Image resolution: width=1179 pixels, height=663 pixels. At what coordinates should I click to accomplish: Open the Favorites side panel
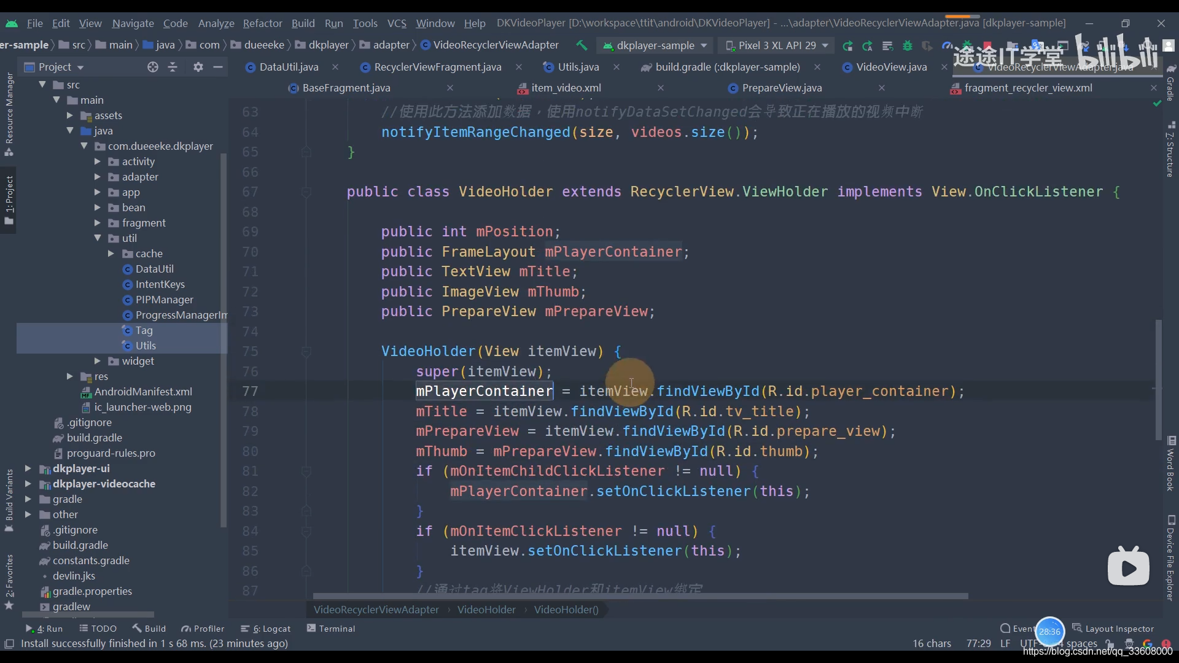[9, 581]
